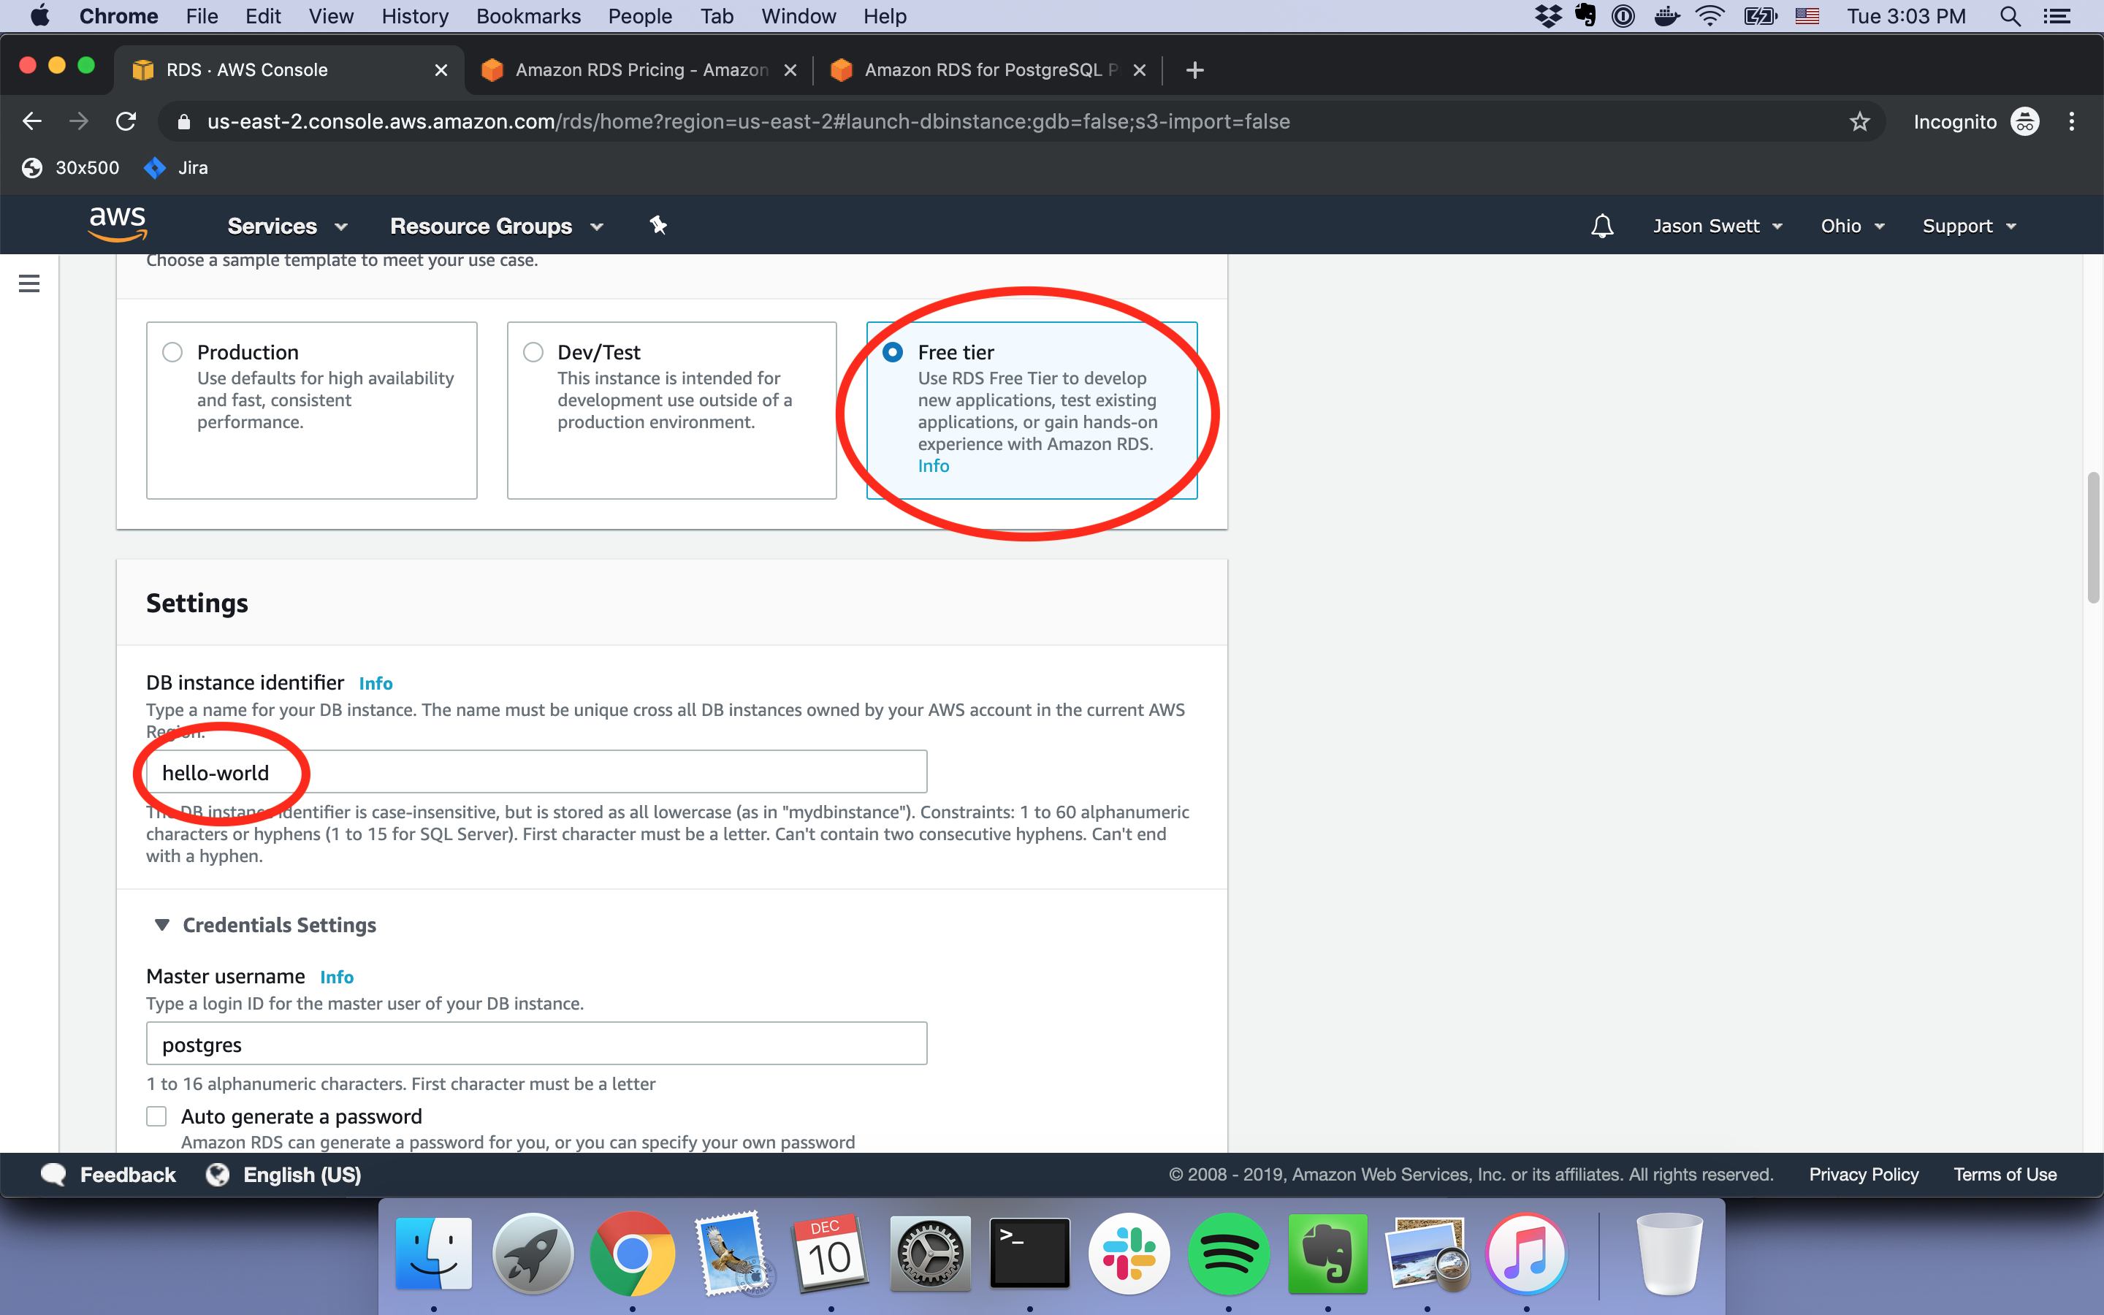Click the Incognito profile icon
Image resolution: width=2104 pixels, height=1315 pixels.
(2025, 122)
